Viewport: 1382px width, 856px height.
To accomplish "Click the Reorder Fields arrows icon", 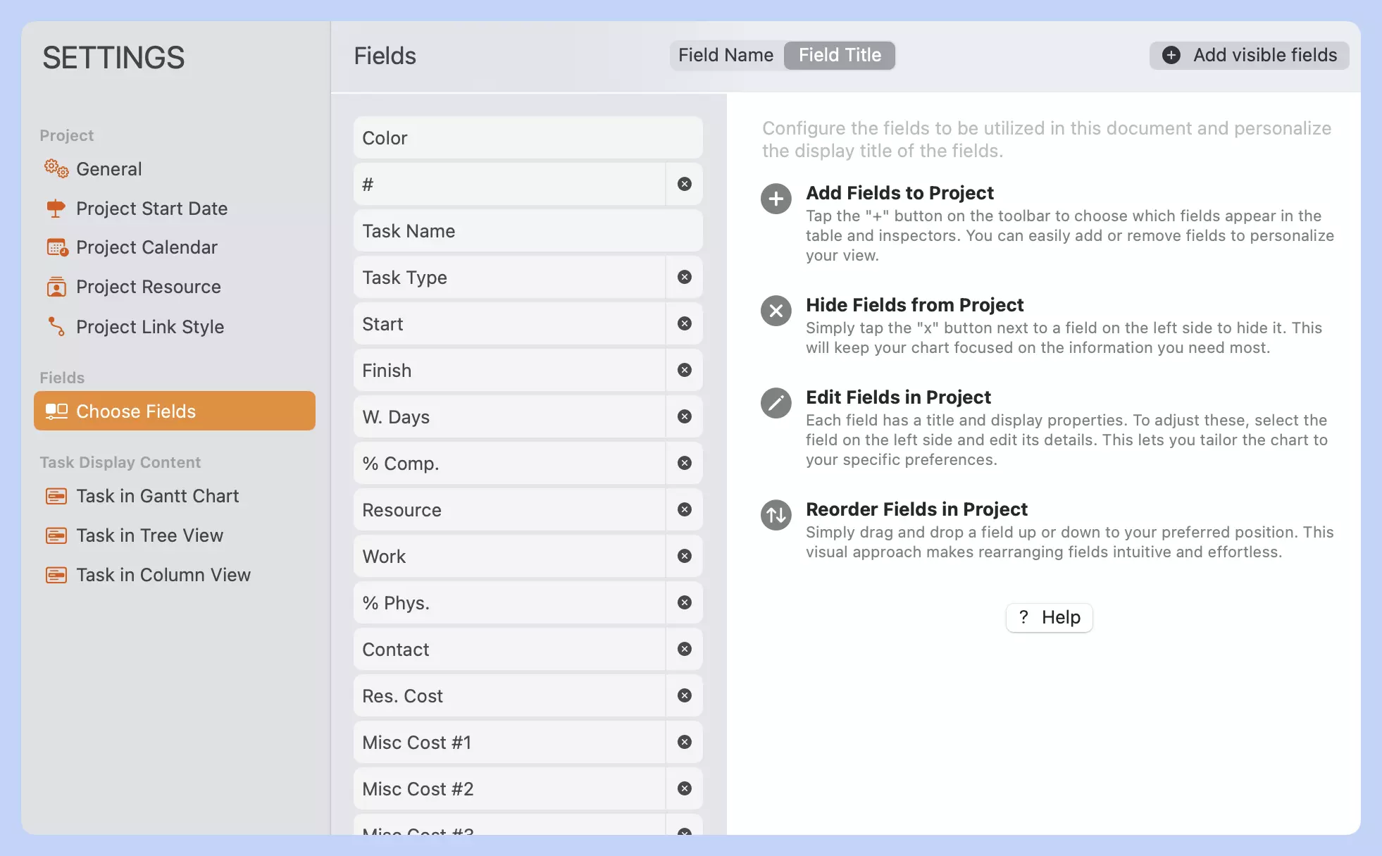I will click(776, 515).
